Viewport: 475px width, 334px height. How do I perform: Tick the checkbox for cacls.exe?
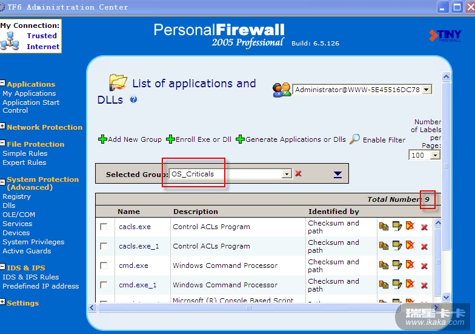coord(104,227)
